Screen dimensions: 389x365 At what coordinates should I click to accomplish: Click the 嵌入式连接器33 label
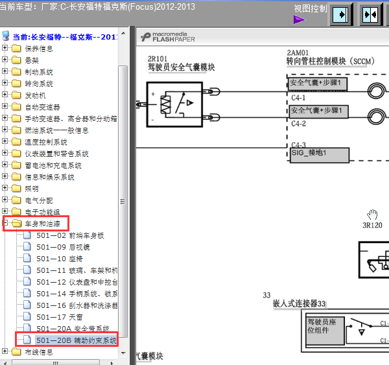299,303
